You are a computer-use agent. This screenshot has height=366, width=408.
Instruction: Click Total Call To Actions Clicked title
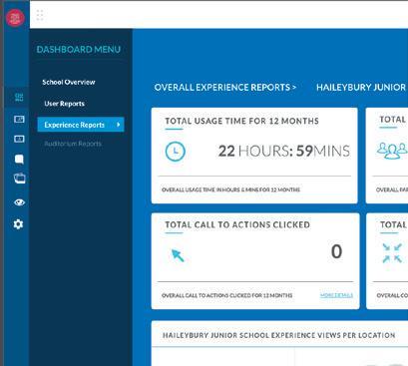coord(237,224)
